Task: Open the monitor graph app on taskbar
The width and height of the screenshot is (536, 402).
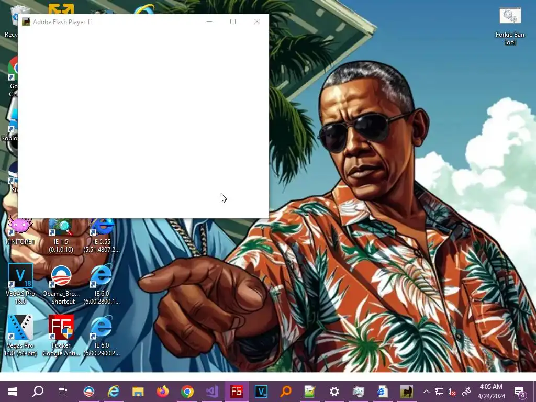Action: 358,392
